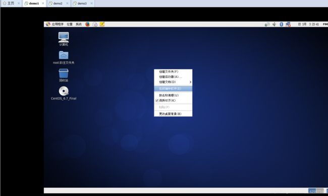Close the 主页 tab
Image resolution: width=328 pixels, height=196 pixels.
coord(19,4)
